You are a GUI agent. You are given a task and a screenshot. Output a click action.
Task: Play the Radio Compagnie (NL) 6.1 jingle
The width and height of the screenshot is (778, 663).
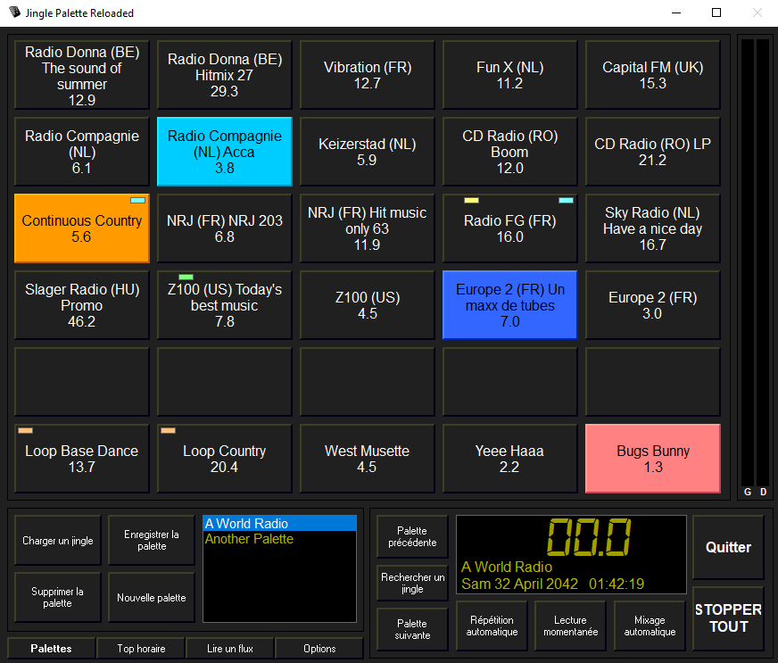tap(82, 152)
